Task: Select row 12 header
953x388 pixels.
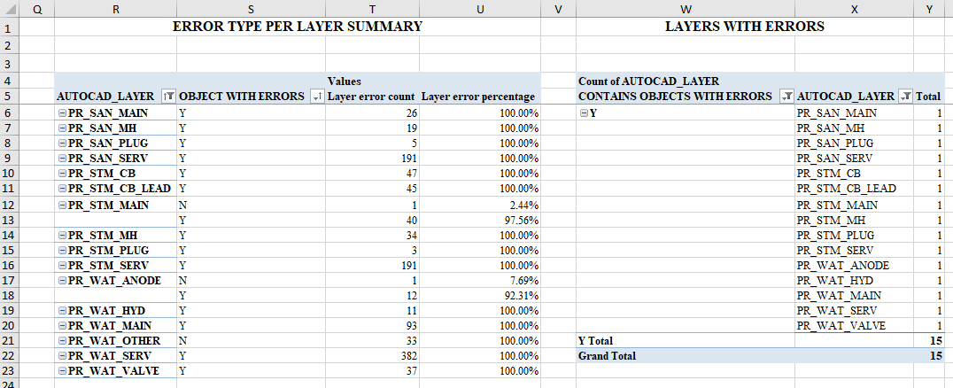Action: 9,206
